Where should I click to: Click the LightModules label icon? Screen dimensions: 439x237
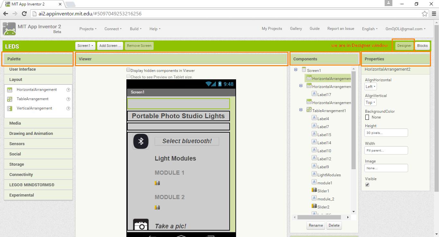pyautogui.click(x=314, y=174)
